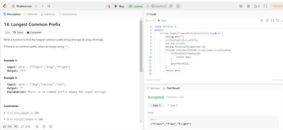Image resolution: width=283 pixels, height=130 pixels.
Task: Open the Problem List panel
Action: pos(22,6)
